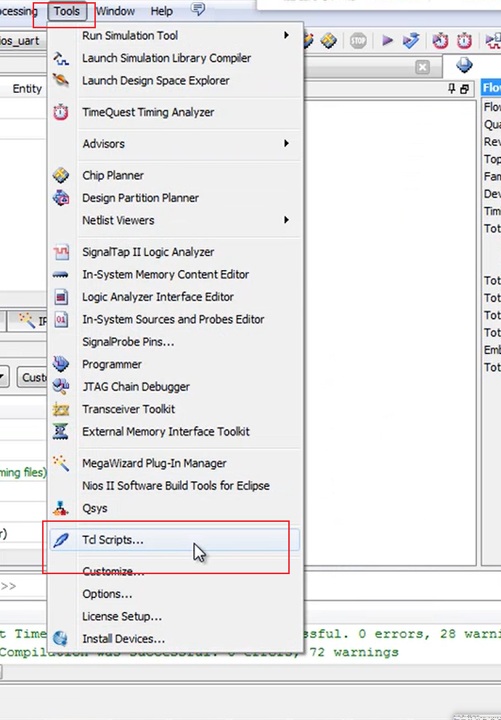Switch to the IP tab with wand icon
The image size is (501, 720).
pos(28,321)
